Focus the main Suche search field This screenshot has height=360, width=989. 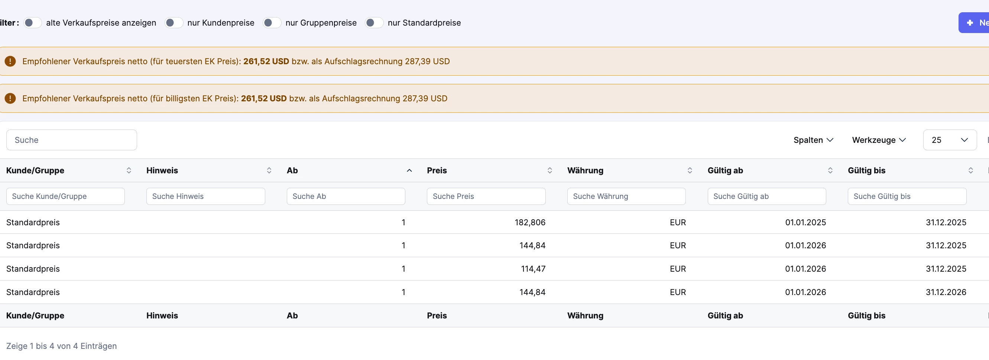tap(71, 140)
